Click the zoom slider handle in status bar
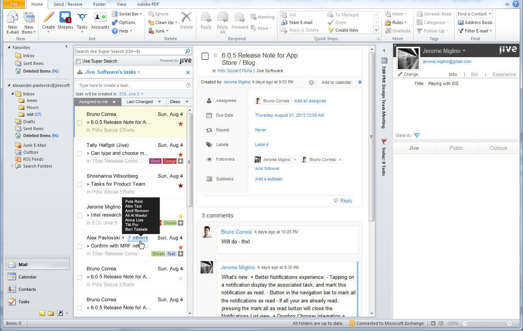The height and width of the screenshot is (331, 523). (x=487, y=323)
